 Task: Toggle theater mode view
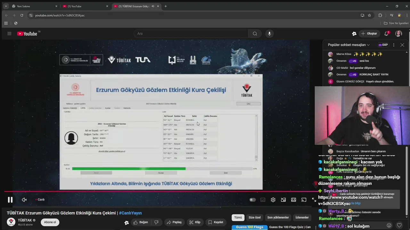[x=293, y=200]
